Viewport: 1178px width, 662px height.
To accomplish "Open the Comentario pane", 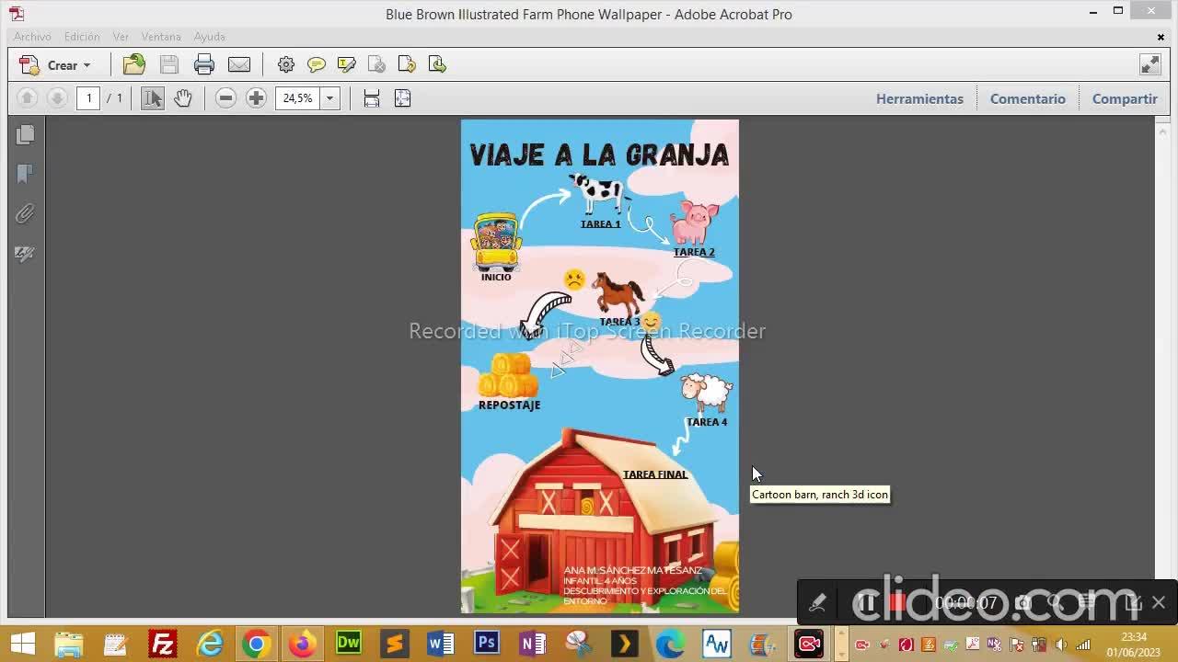I will (1027, 98).
